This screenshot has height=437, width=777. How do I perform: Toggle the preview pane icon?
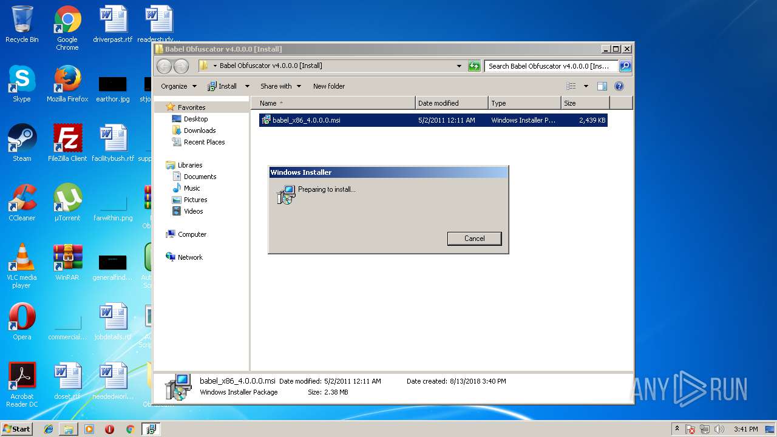pyautogui.click(x=602, y=86)
